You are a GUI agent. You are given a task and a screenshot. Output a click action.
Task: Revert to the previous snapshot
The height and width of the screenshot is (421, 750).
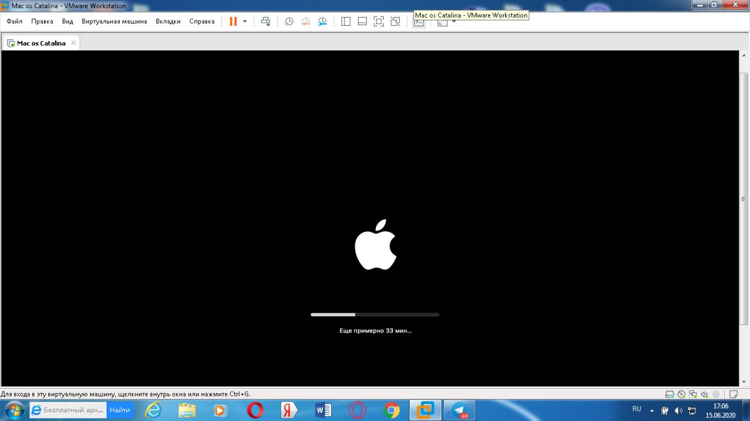[306, 21]
